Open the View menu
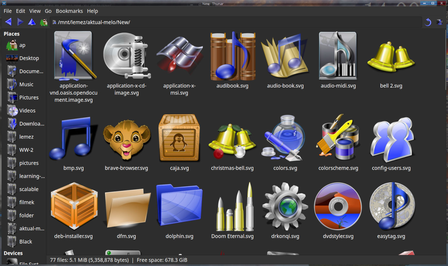 click(35, 11)
